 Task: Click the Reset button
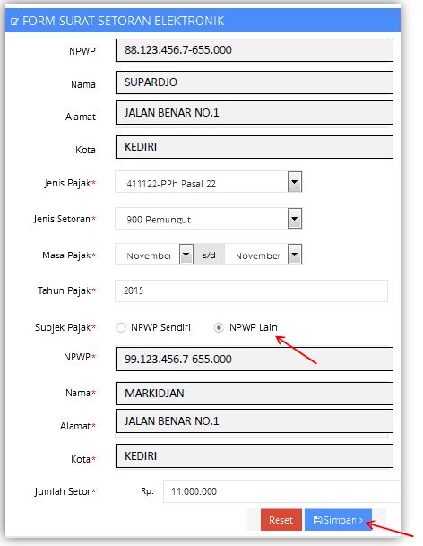[281, 520]
